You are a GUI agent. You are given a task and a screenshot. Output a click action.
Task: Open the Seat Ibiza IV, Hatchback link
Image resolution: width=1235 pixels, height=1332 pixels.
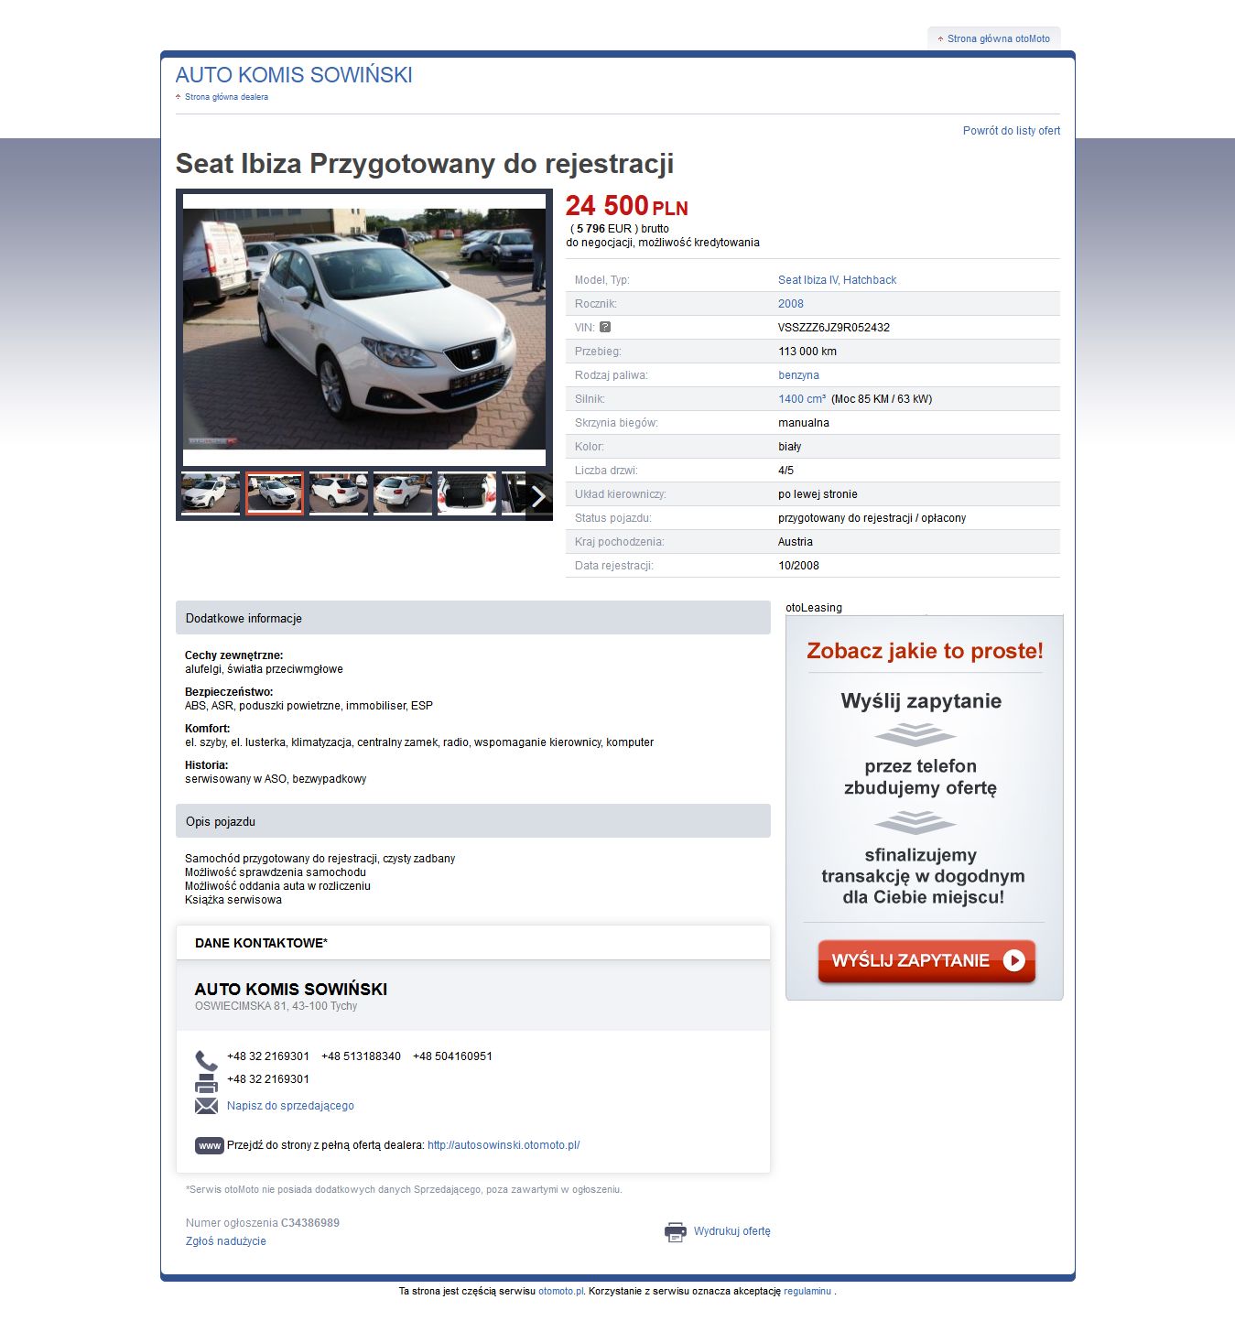tap(838, 280)
